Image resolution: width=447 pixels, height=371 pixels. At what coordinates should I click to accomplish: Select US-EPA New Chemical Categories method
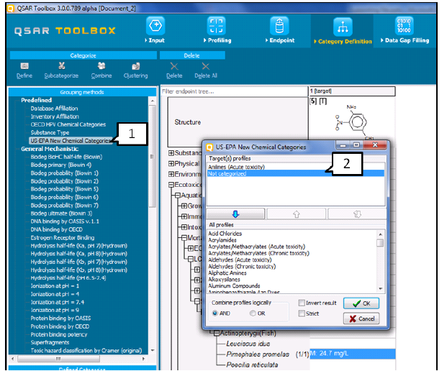pos(70,141)
